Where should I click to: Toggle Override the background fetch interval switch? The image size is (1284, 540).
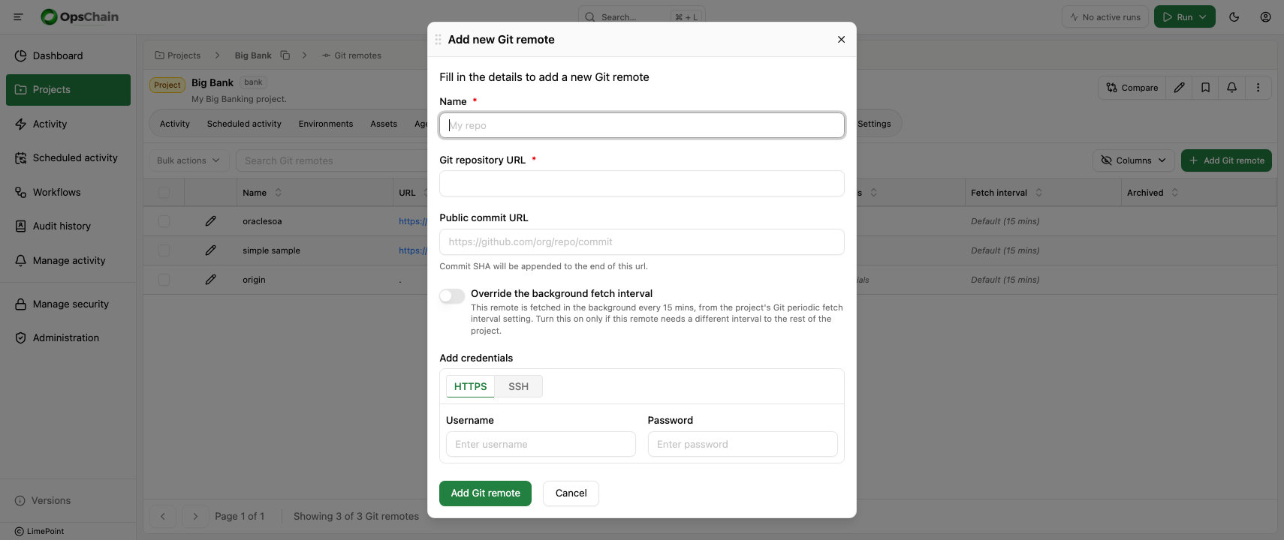click(452, 296)
